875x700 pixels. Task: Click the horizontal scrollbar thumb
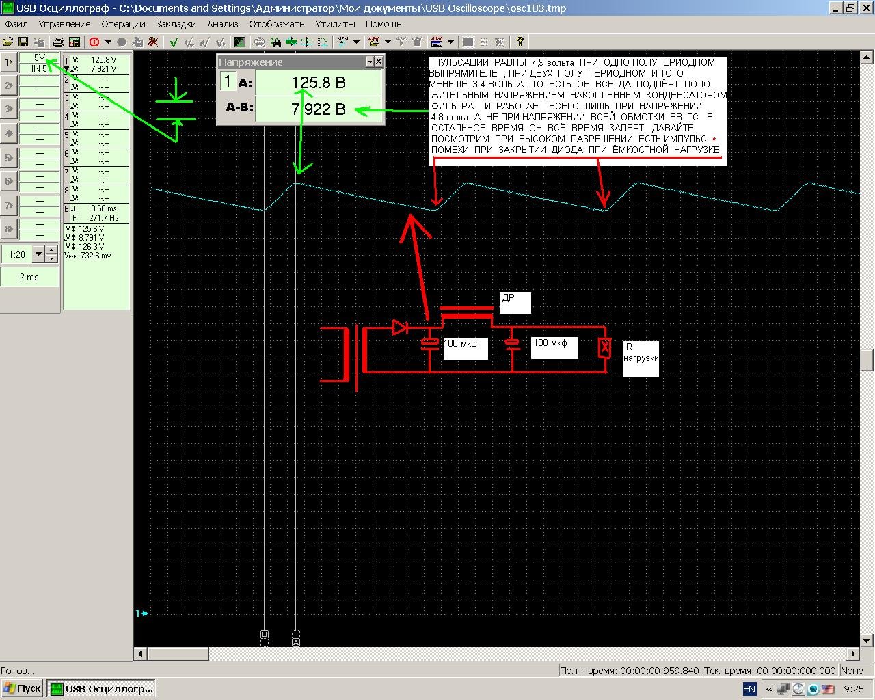(x=178, y=654)
